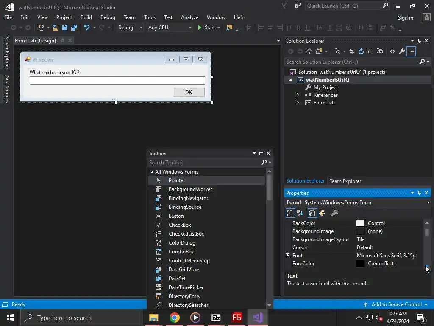Click Sign in link
434x326 pixels.
click(405, 18)
